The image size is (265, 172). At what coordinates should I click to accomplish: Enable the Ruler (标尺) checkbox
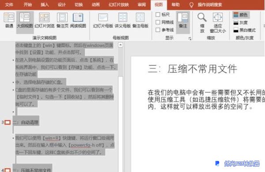tap(158, 15)
